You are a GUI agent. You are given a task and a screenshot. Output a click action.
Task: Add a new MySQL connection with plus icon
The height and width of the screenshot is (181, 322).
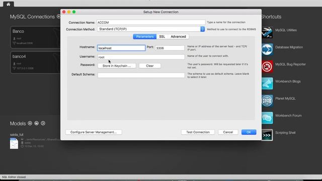[59, 17]
